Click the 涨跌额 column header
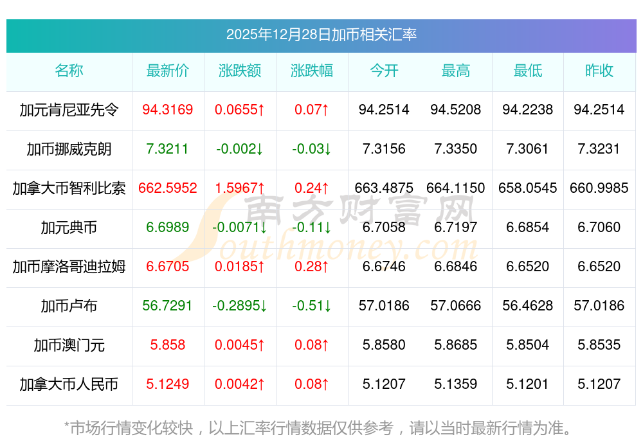643x448 pixels. click(x=239, y=71)
